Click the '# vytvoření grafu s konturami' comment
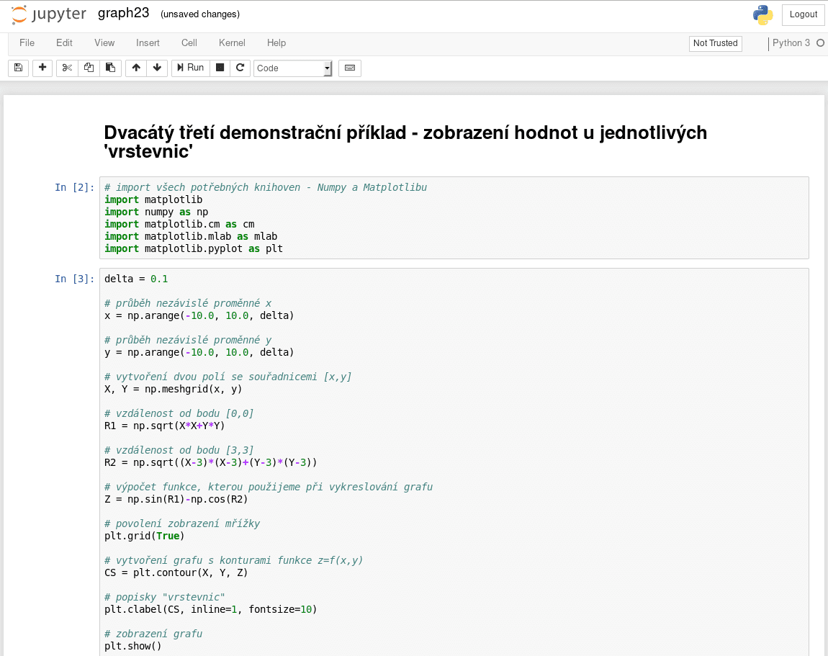828x656 pixels. click(234, 560)
